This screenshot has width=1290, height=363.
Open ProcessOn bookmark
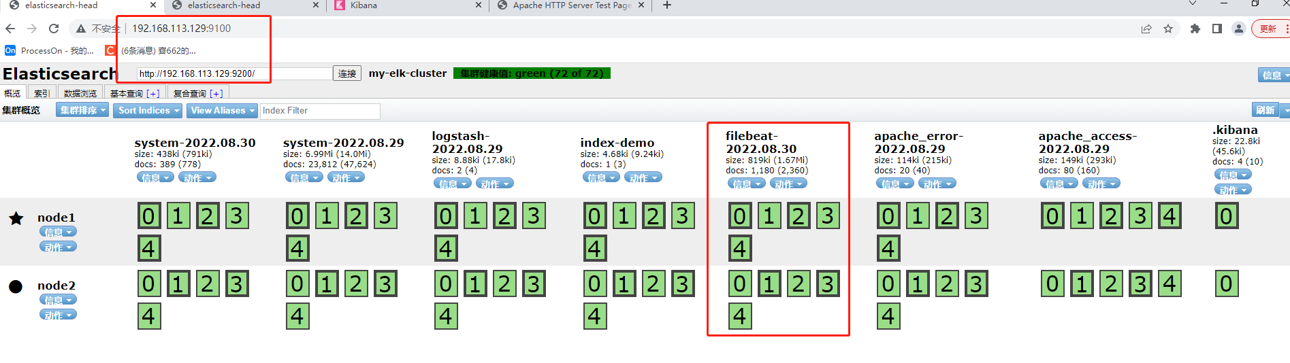coord(49,50)
